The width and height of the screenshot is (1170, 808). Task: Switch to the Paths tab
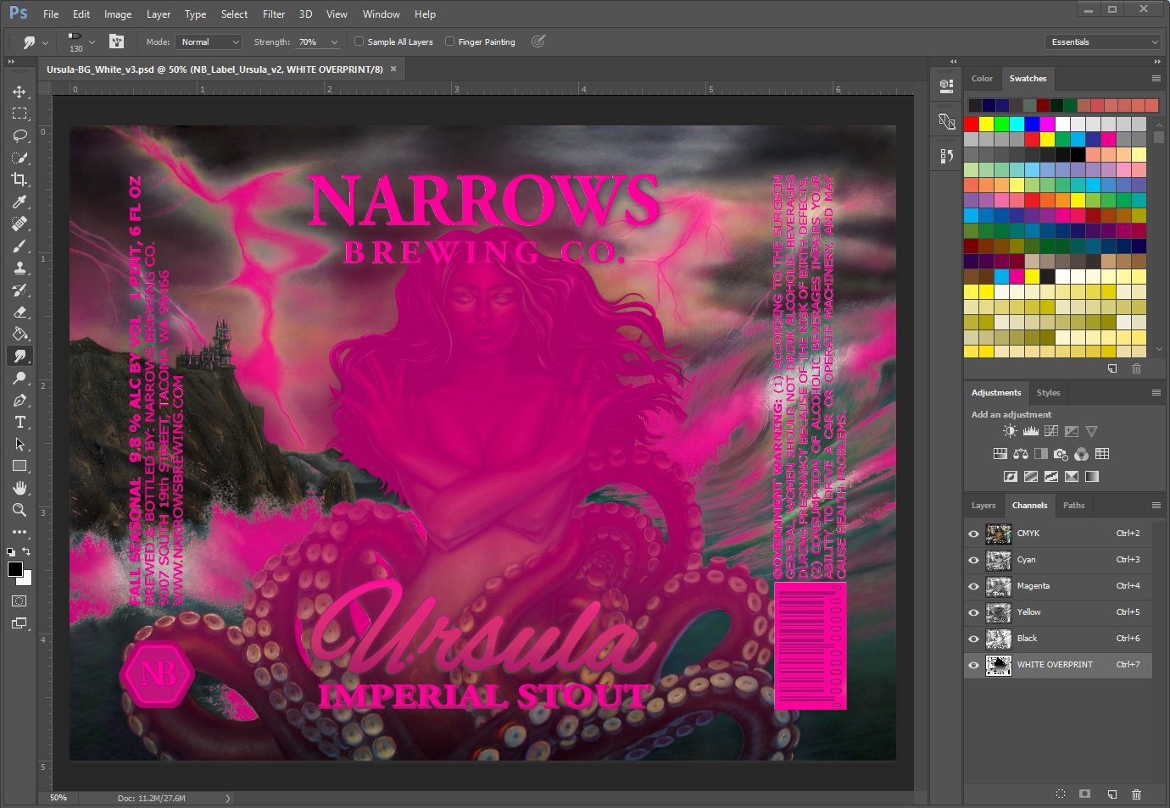1073,505
